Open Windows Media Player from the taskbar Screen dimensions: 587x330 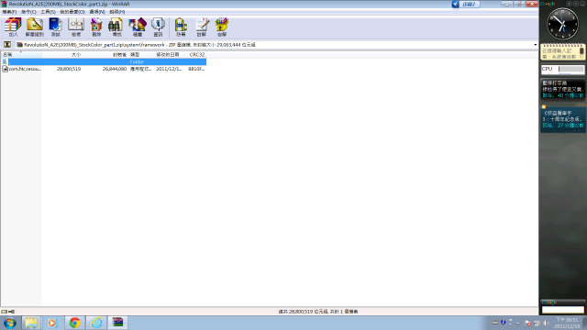(x=52, y=323)
